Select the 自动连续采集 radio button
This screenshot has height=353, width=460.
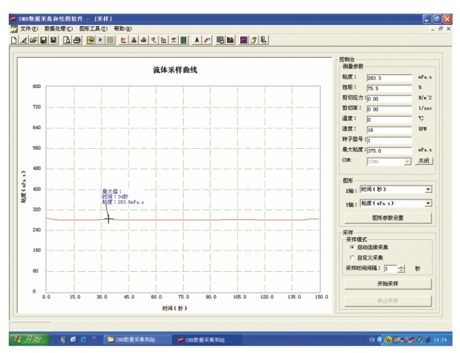point(353,247)
